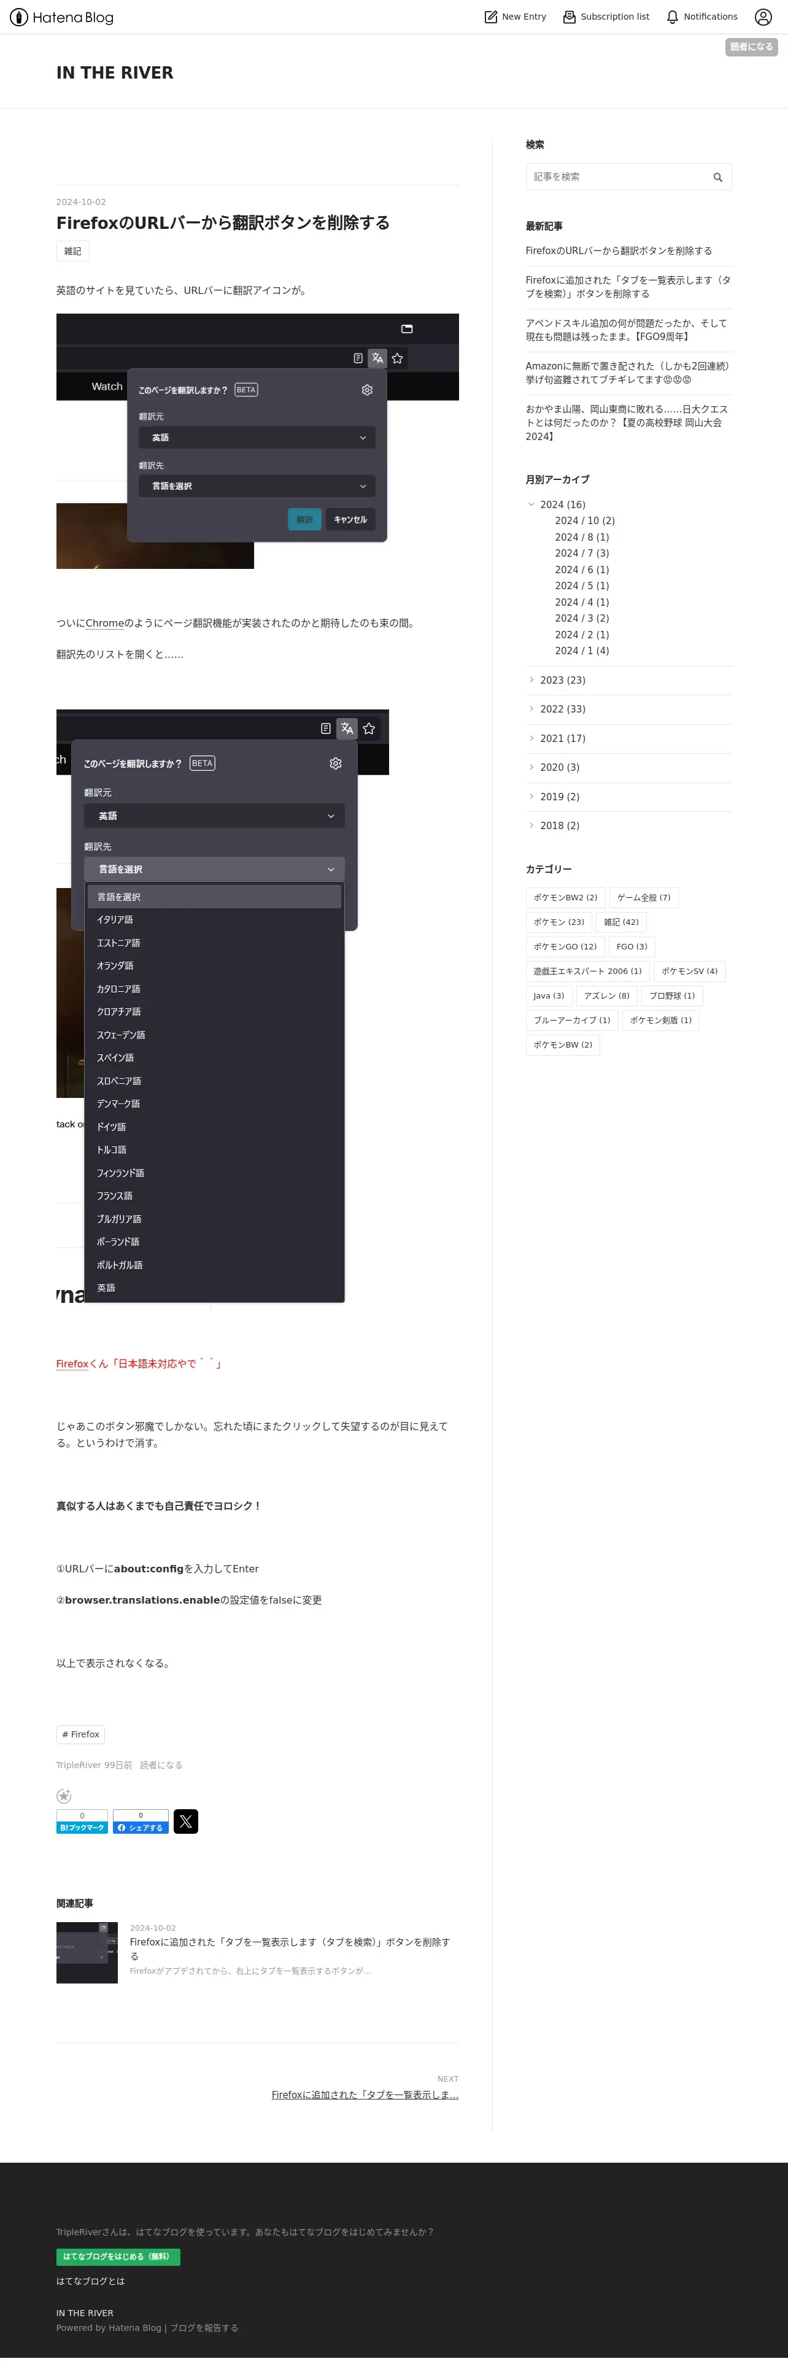788x2364 pixels.
Task: Click the 読者になる button at top right
Action: [x=751, y=47]
